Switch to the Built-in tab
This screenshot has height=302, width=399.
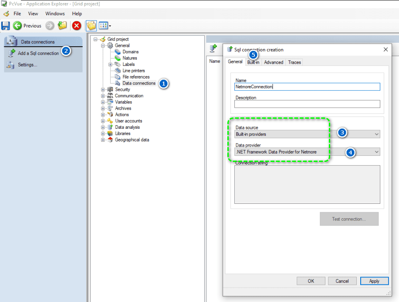point(253,62)
